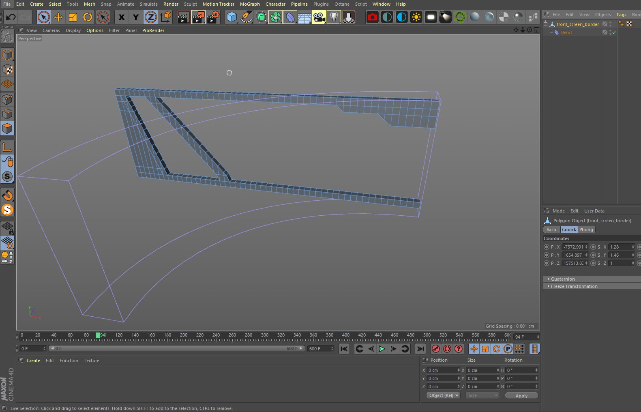Add a Cube primitive object

pyautogui.click(x=232, y=17)
